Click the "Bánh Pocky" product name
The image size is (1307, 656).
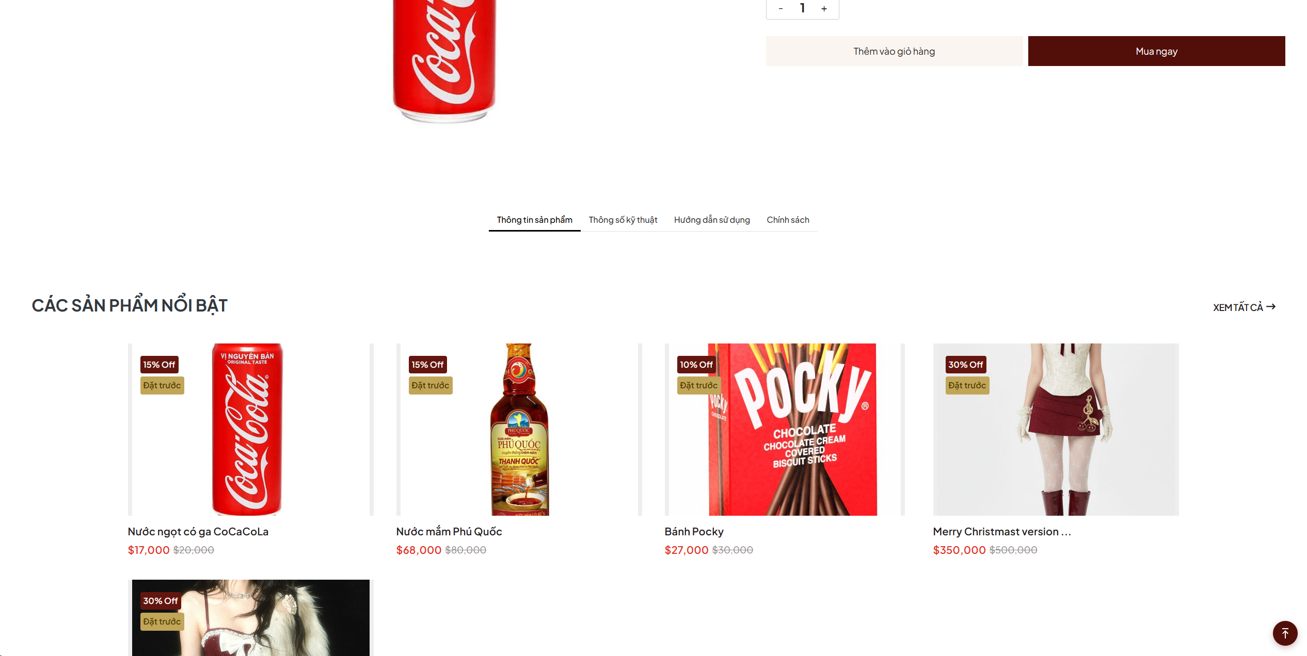tap(694, 531)
